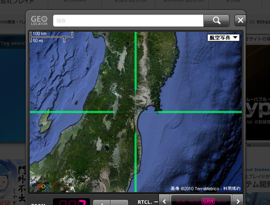Viewport: 270px width, 205px height.
Task: Click the zoom in plus button
Action: coord(101,203)
